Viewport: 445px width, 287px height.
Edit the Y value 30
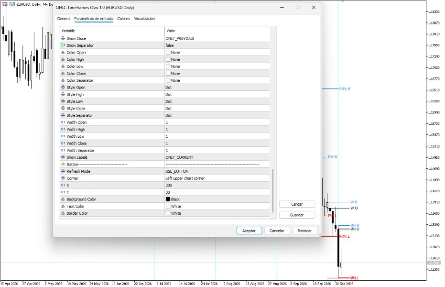pyautogui.click(x=217, y=192)
